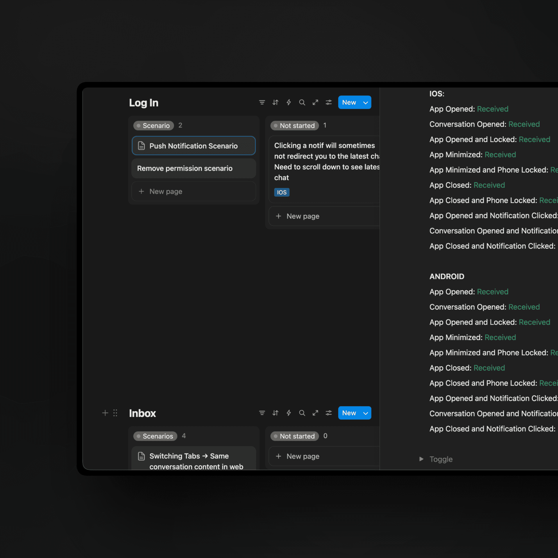Screen dimensions: 558x558
Task: Click the filter icon in Inbox toolbar
Action: tap(262, 413)
